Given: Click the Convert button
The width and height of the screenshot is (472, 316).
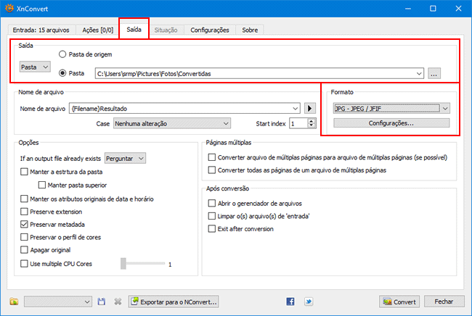Looking at the screenshot, I should [x=399, y=302].
